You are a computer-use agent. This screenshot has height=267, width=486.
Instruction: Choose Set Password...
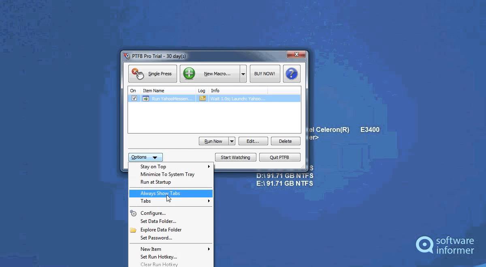(171, 238)
